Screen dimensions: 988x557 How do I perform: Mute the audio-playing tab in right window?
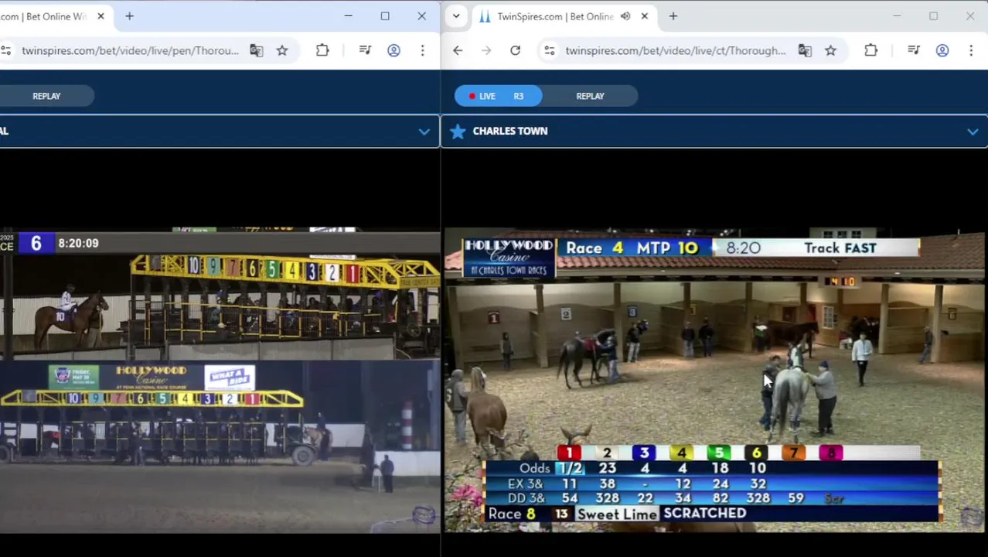[625, 16]
